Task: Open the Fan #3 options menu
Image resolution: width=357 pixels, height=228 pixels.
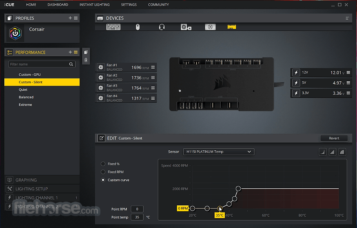Action: 153,88
